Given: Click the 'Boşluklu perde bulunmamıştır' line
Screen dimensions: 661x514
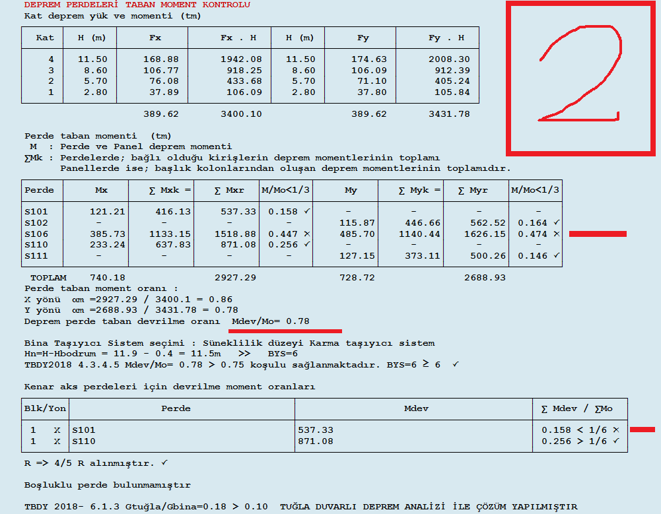Looking at the screenshot, I should pos(108,485).
